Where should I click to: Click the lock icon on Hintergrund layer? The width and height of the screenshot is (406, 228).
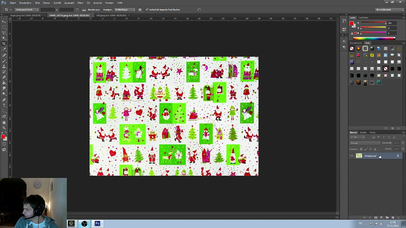(398, 156)
